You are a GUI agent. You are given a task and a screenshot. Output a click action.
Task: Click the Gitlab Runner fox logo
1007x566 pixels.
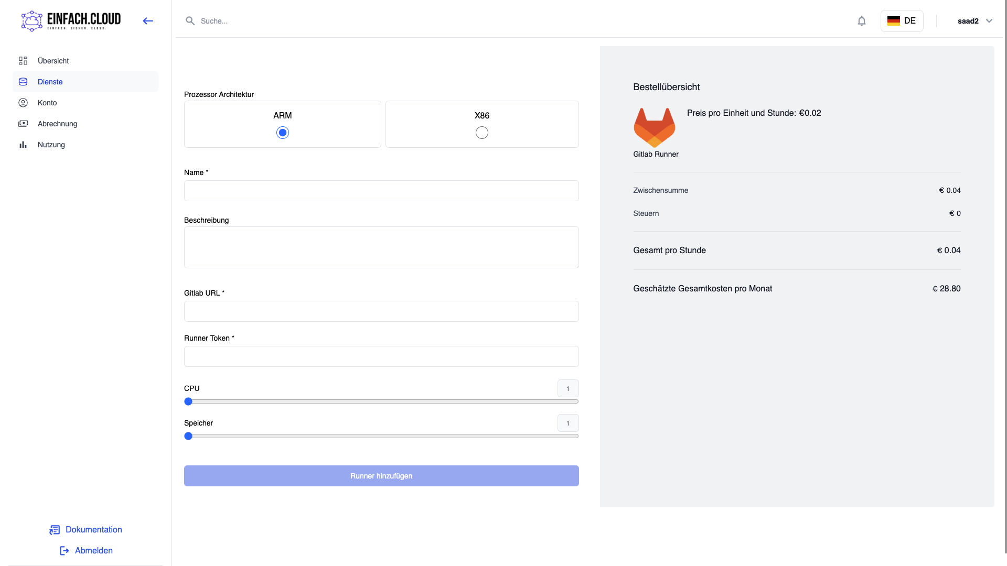coord(654,127)
